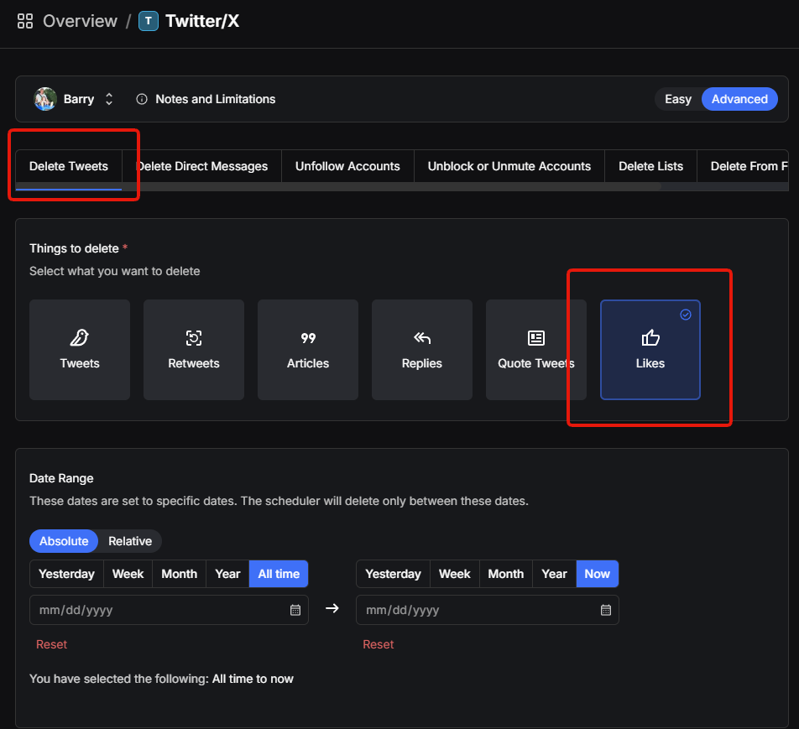Viewport: 799px width, 729px height.
Task: Set start date to All time
Action: [x=279, y=574]
